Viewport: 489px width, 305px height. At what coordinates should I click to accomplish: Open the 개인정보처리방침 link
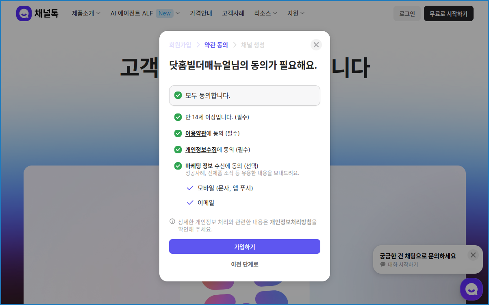click(x=291, y=222)
